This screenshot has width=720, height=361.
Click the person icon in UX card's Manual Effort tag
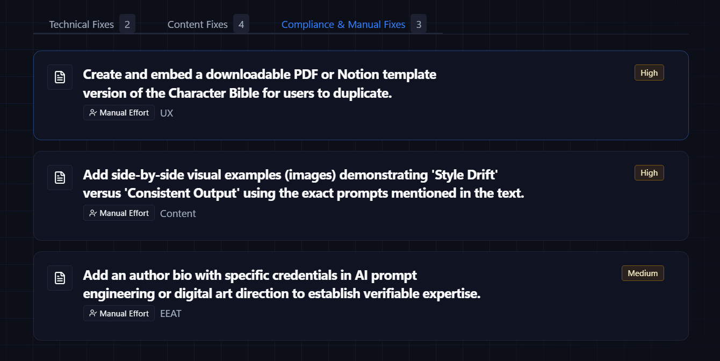(93, 113)
